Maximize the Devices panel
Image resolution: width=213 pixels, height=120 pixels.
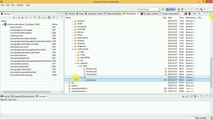coord(61,13)
